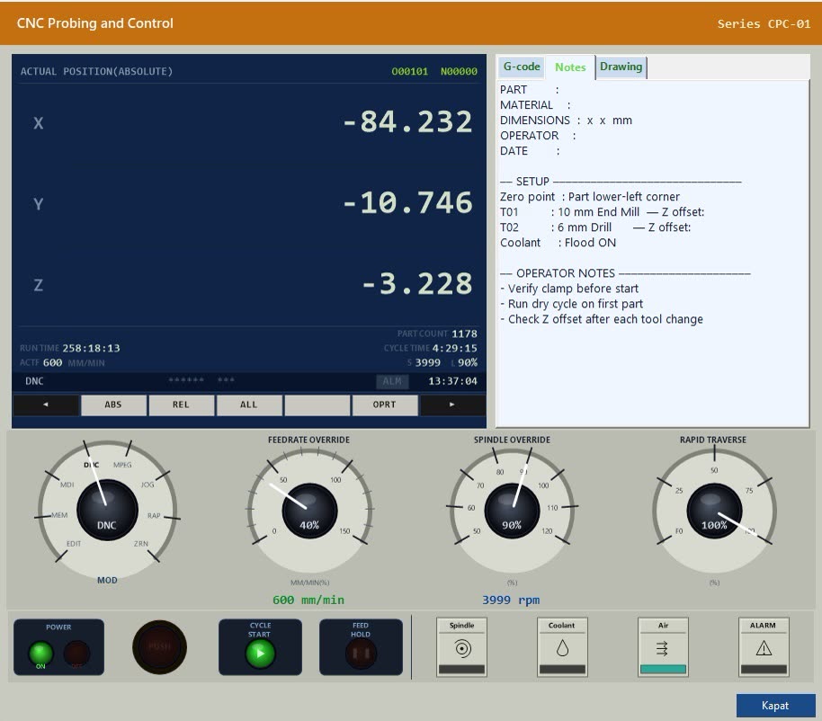
Task: Click the feedrate knob showing 40%
Action: (309, 511)
